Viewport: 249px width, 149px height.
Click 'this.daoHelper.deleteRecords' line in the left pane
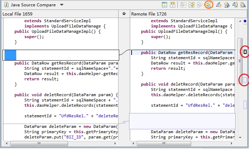71,105
